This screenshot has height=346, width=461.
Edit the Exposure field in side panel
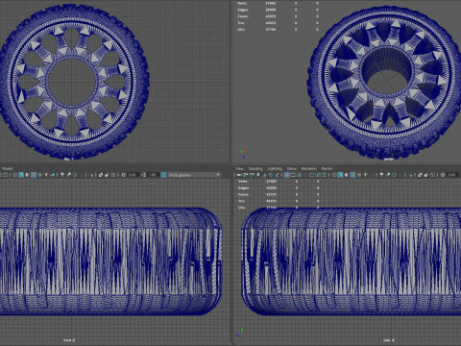coord(452,175)
